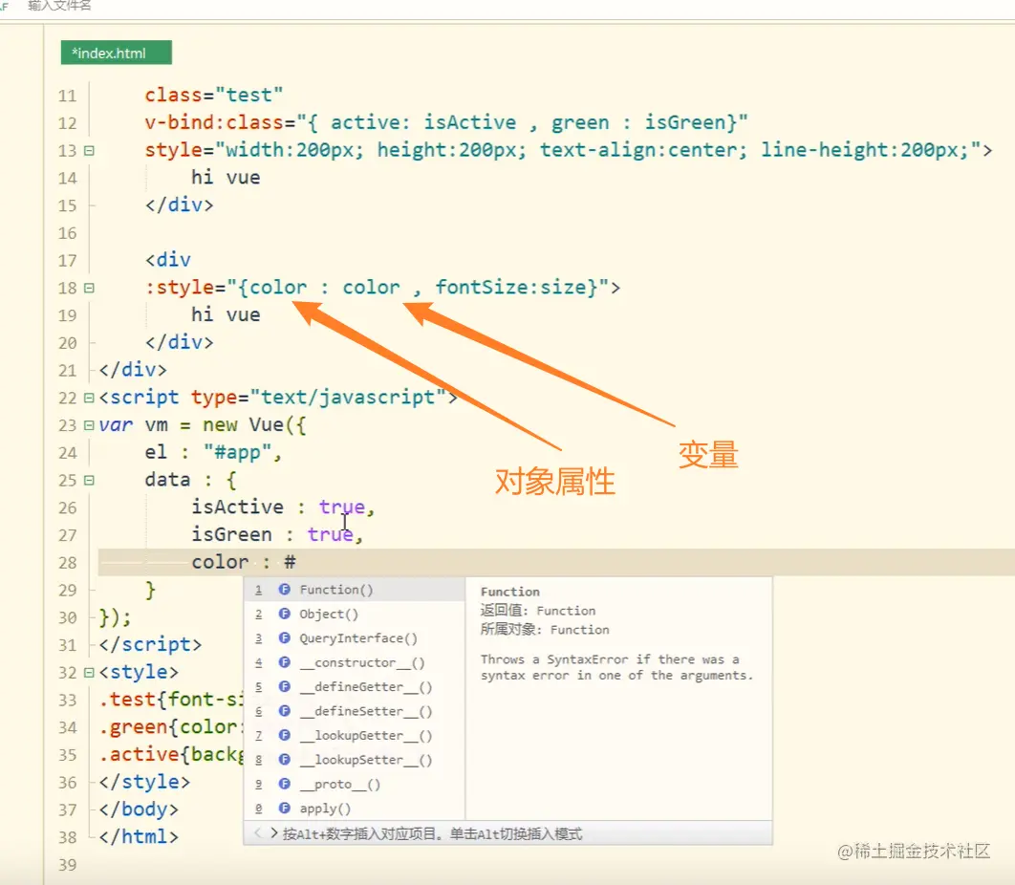This screenshot has width=1015, height=885.
Task: Click line number 18 in gutter
Action: coord(67,288)
